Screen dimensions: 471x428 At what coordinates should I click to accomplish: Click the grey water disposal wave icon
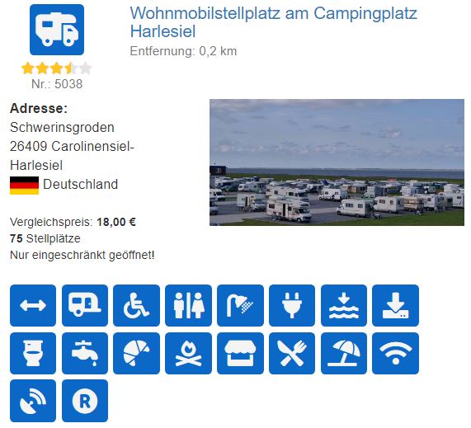344,305
